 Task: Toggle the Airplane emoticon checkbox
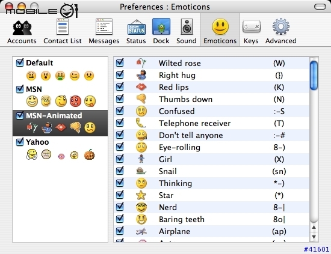[x=120, y=231]
